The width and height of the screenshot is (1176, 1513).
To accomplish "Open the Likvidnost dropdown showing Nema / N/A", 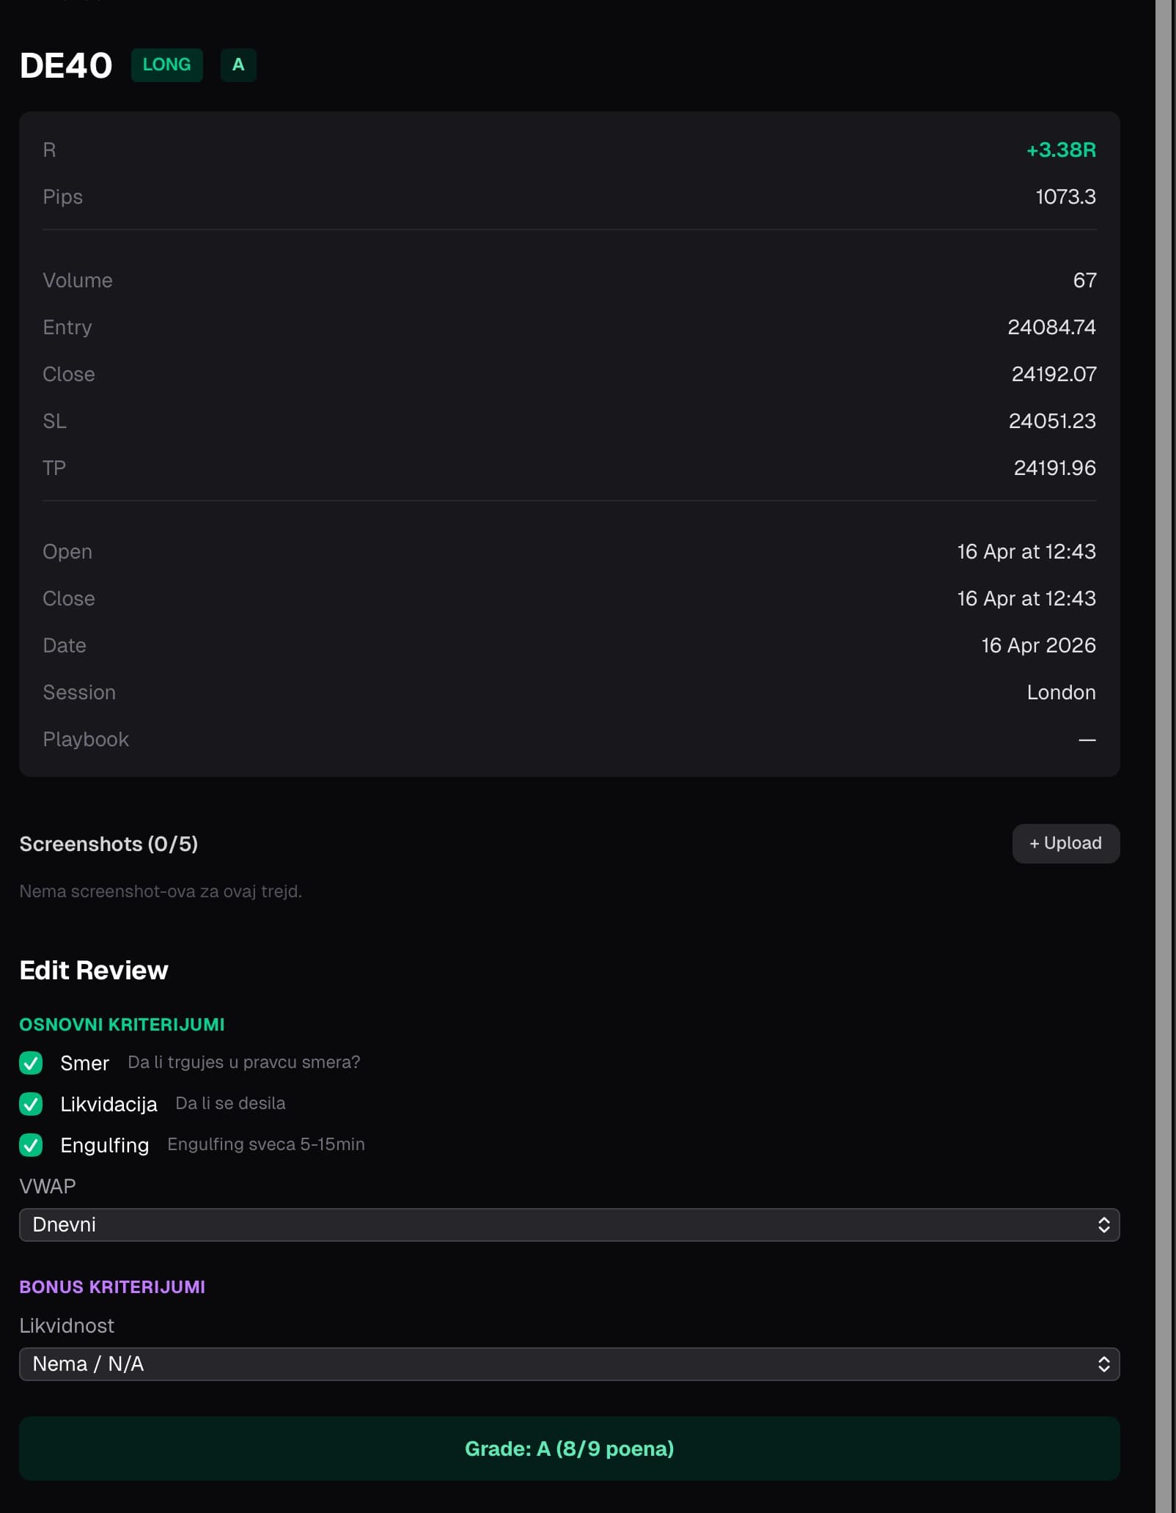I will click(x=569, y=1363).
